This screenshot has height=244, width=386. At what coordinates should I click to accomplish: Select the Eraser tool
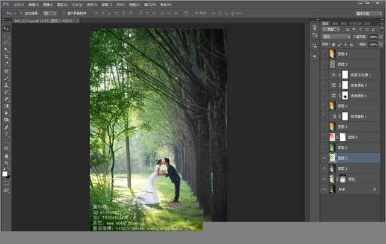click(6, 99)
